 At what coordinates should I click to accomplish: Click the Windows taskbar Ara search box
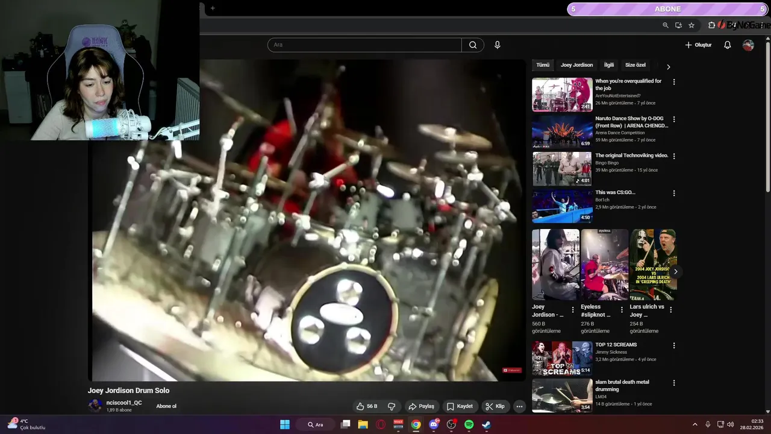pyautogui.click(x=316, y=424)
